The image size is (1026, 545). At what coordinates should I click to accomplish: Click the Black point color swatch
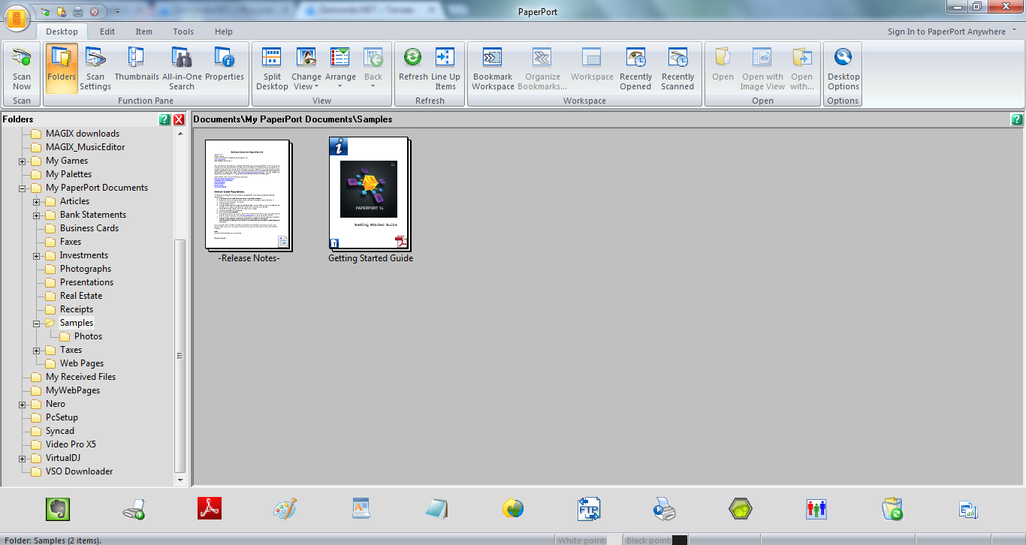(x=679, y=540)
